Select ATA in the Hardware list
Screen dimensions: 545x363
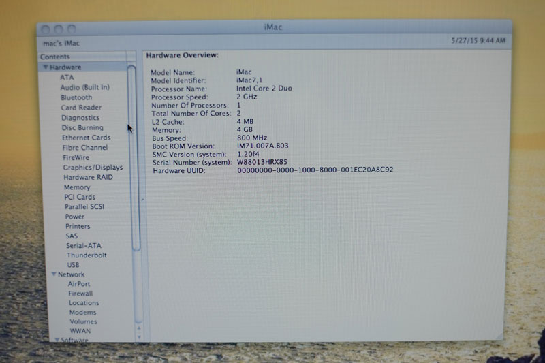pyautogui.click(x=67, y=78)
